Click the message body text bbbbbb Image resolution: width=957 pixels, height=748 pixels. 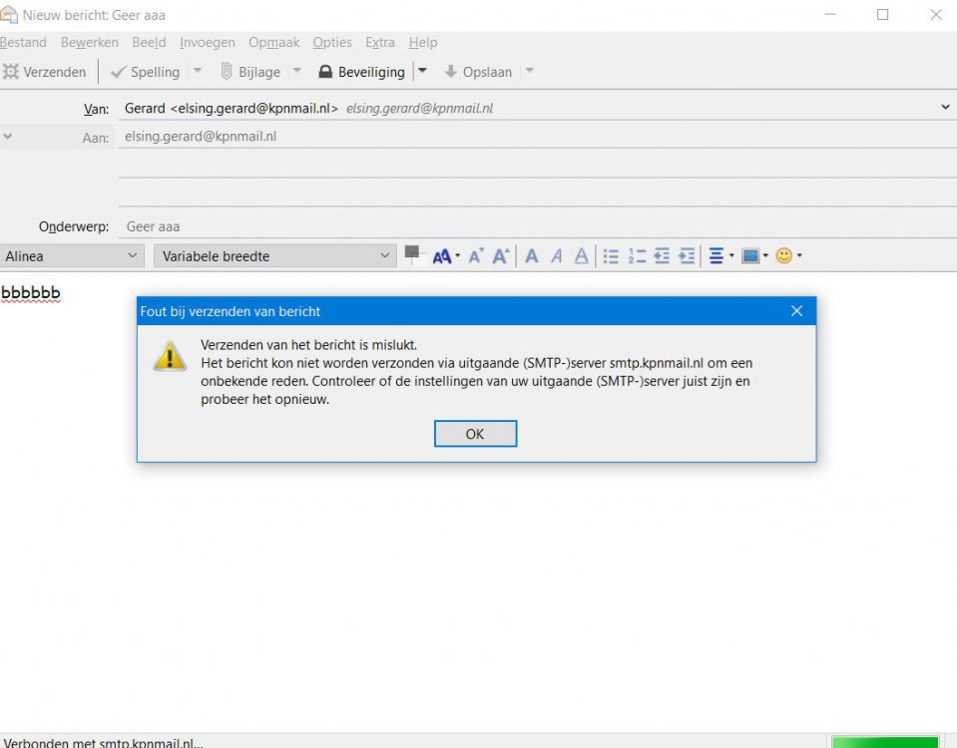tap(31, 293)
